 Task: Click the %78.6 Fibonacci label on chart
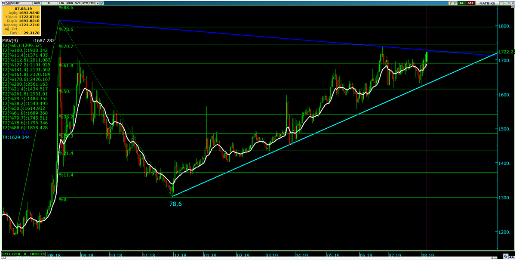[66, 29]
